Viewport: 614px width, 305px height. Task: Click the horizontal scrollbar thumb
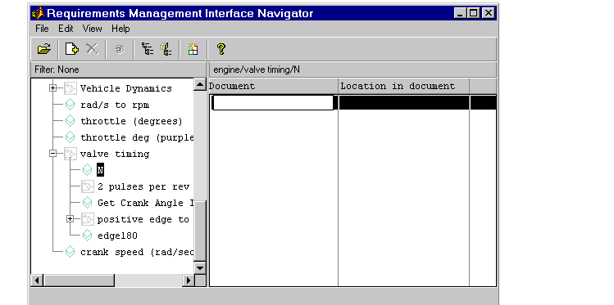click(79, 280)
